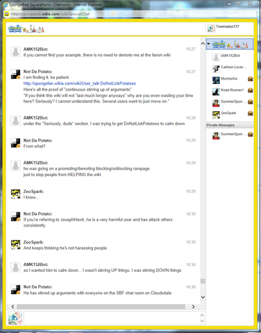The width and height of the screenshot is (261, 333).
Task: Click the horizontal scrollbar right arrow
Action: pos(193,307)
